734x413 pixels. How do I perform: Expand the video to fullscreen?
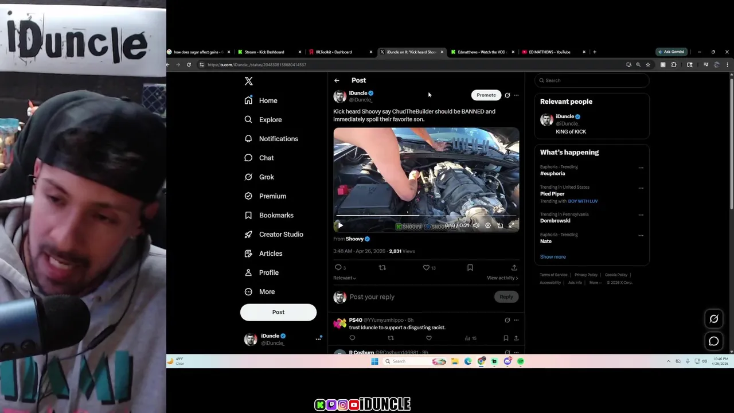click(x=512, y=225)
